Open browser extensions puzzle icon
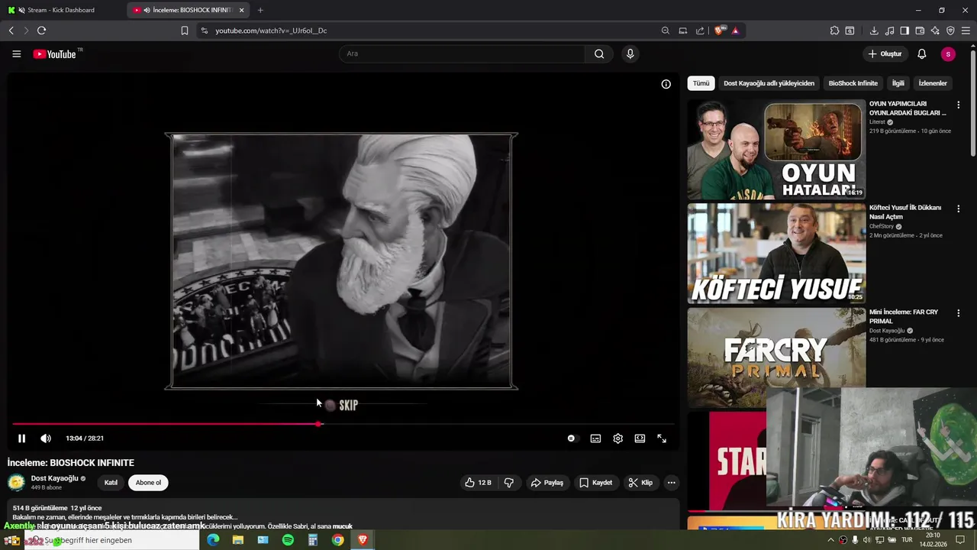Screen dimensions: 977x550 (x=834, y=31)
